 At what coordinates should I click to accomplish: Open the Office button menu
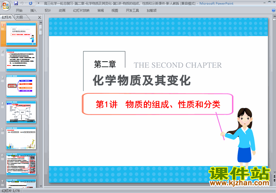click(x=6, y=5)
